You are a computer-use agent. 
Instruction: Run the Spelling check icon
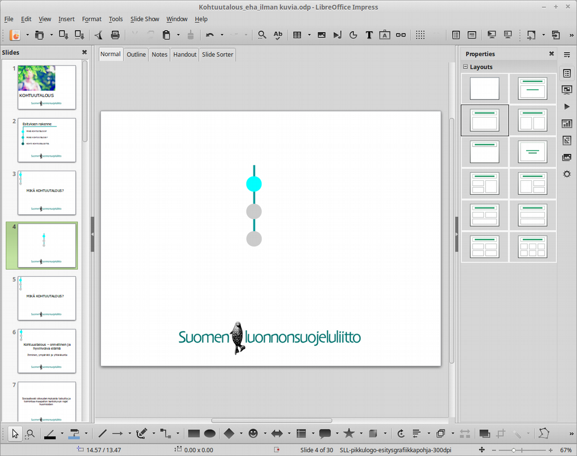(278, 35)
